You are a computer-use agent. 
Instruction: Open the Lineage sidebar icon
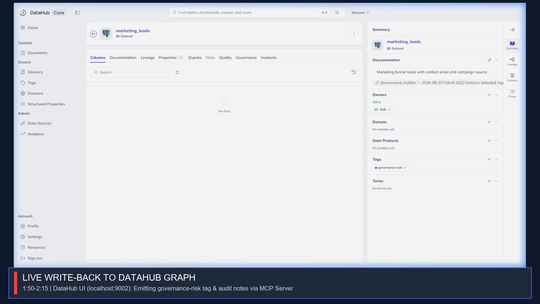512,61
